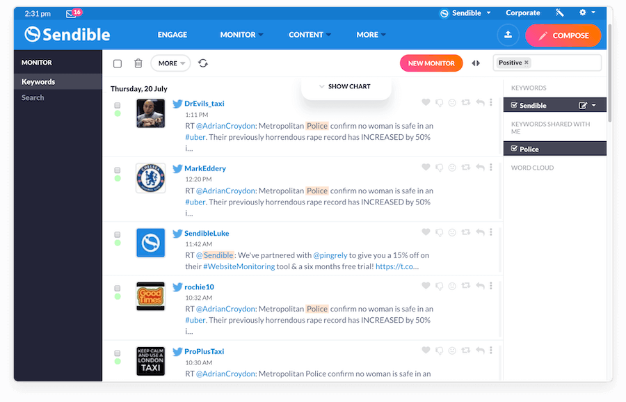The image size is (626, 402).
Task: Open more options for SendibleLuke's tweet
Action: (x=491, y=232)
